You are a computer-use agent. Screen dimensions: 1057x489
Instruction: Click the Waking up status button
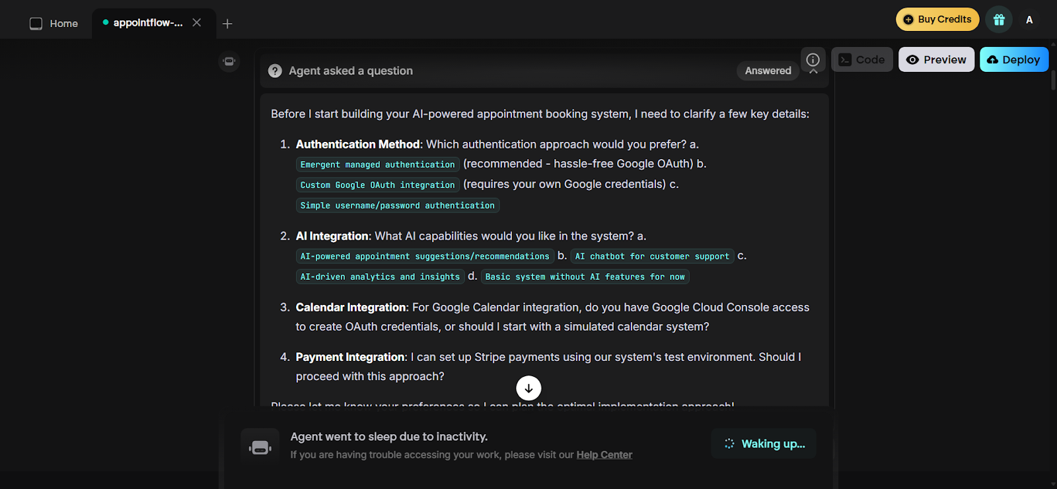(764, 443)
